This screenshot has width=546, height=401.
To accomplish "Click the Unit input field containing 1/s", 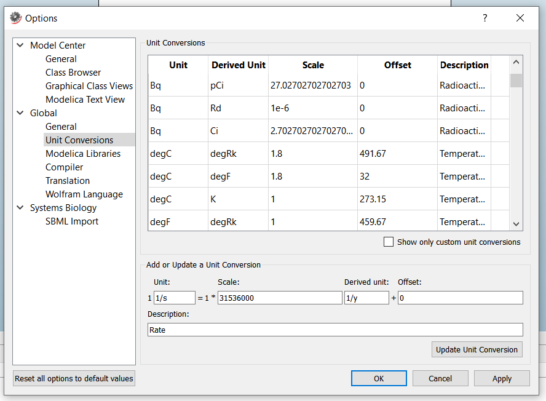I will (175, 298).
